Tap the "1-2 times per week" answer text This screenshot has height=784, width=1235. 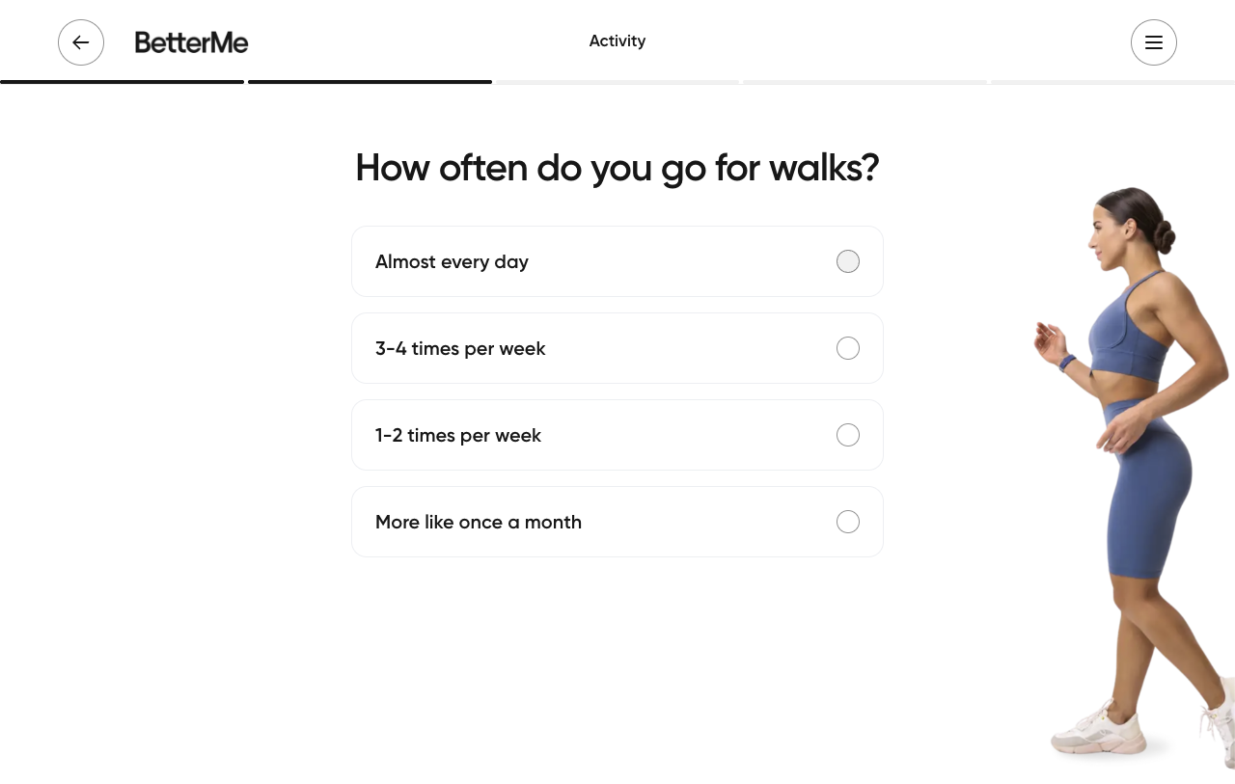(x=458, y=435)
